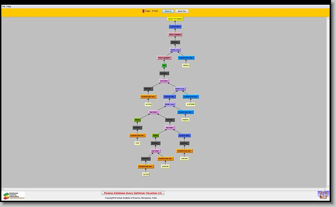This screenshot has width=336, height=207.
Task: Click the LINEITEM table node
Action: [184, 159]
